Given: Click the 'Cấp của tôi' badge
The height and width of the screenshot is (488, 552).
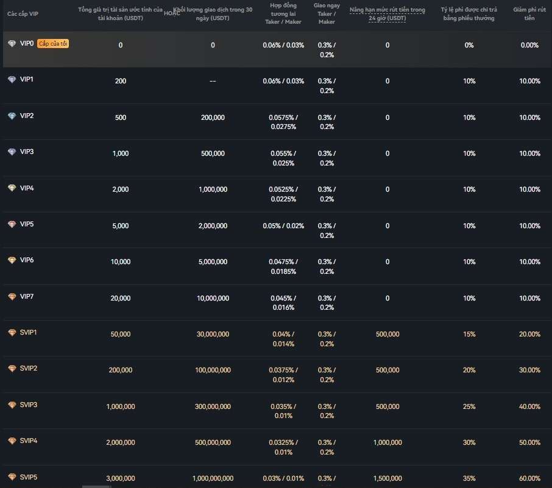Looking at the screenshot, I should pyautogui.click(x=53, y=44).
